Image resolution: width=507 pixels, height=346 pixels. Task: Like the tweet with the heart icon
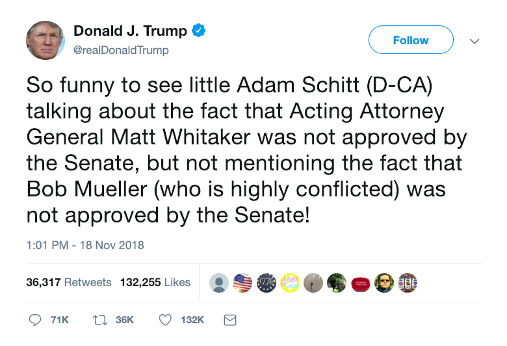coord(165,320)
